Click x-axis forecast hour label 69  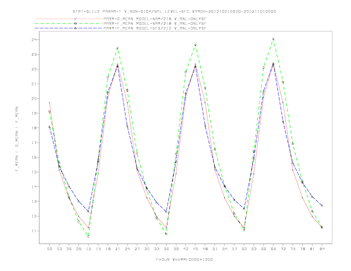[273, 249]
